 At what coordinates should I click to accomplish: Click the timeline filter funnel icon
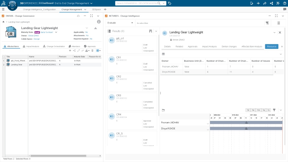[274, 110]
